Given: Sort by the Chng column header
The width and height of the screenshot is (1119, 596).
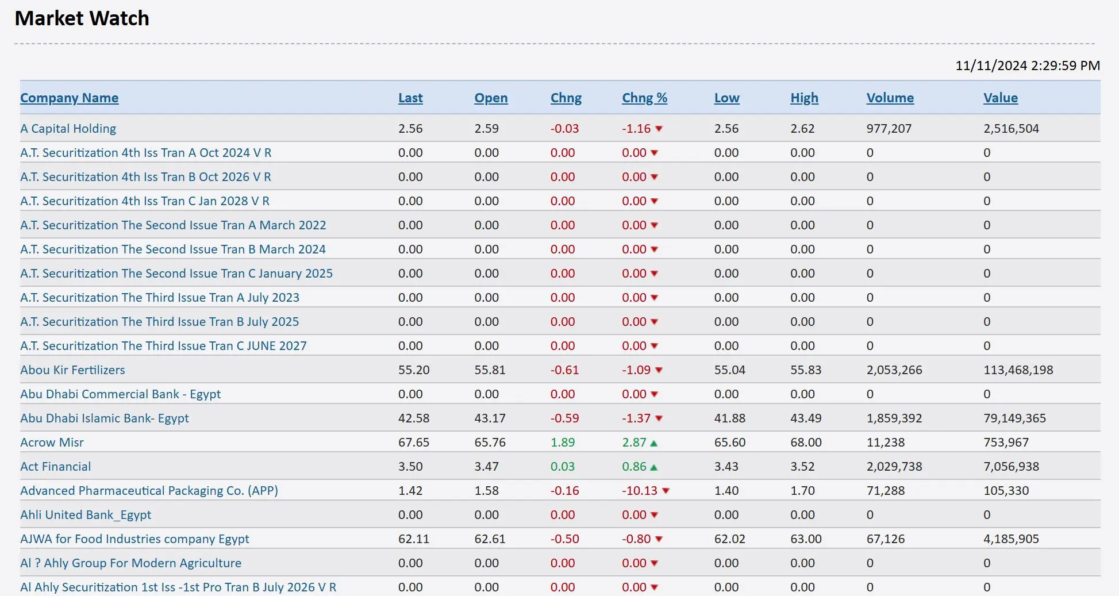Looking at the screenshot, I should 566,98.
